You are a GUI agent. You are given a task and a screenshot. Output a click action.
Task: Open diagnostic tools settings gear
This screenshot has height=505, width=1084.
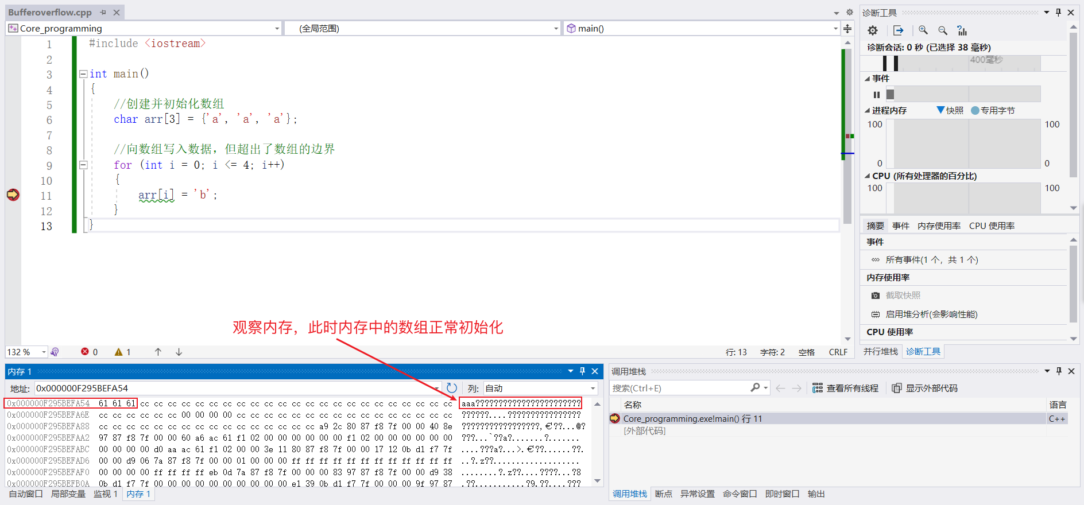(873, 30)
